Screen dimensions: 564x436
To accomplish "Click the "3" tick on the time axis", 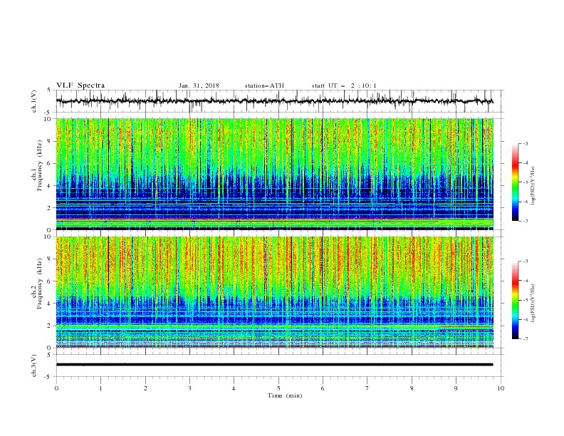I will tap(189, 388).
